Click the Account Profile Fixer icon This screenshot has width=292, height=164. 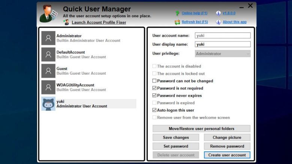pos(66,22)
